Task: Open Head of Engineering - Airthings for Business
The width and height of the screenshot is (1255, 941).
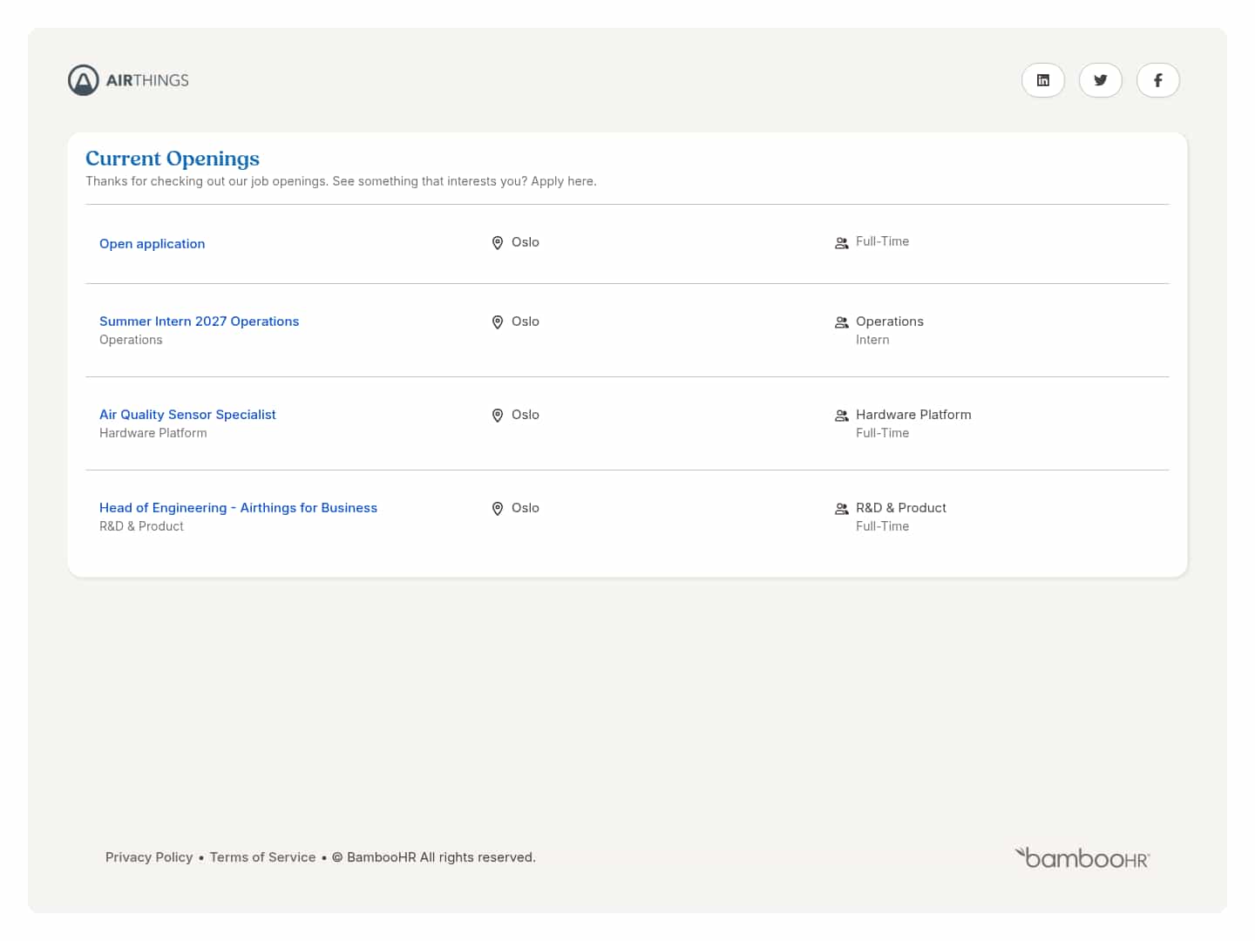Action: pos(238,508)
